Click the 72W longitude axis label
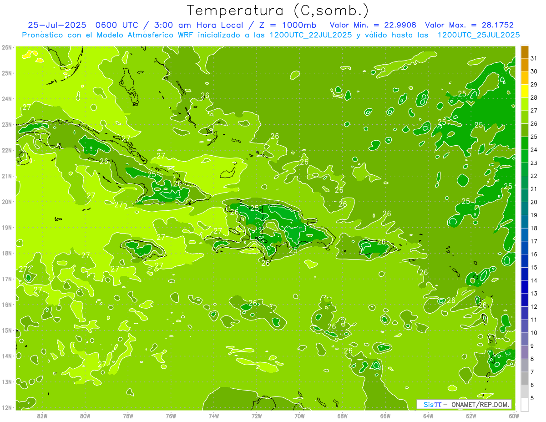This screenshot has height=422, width=546. pos(257,416)
